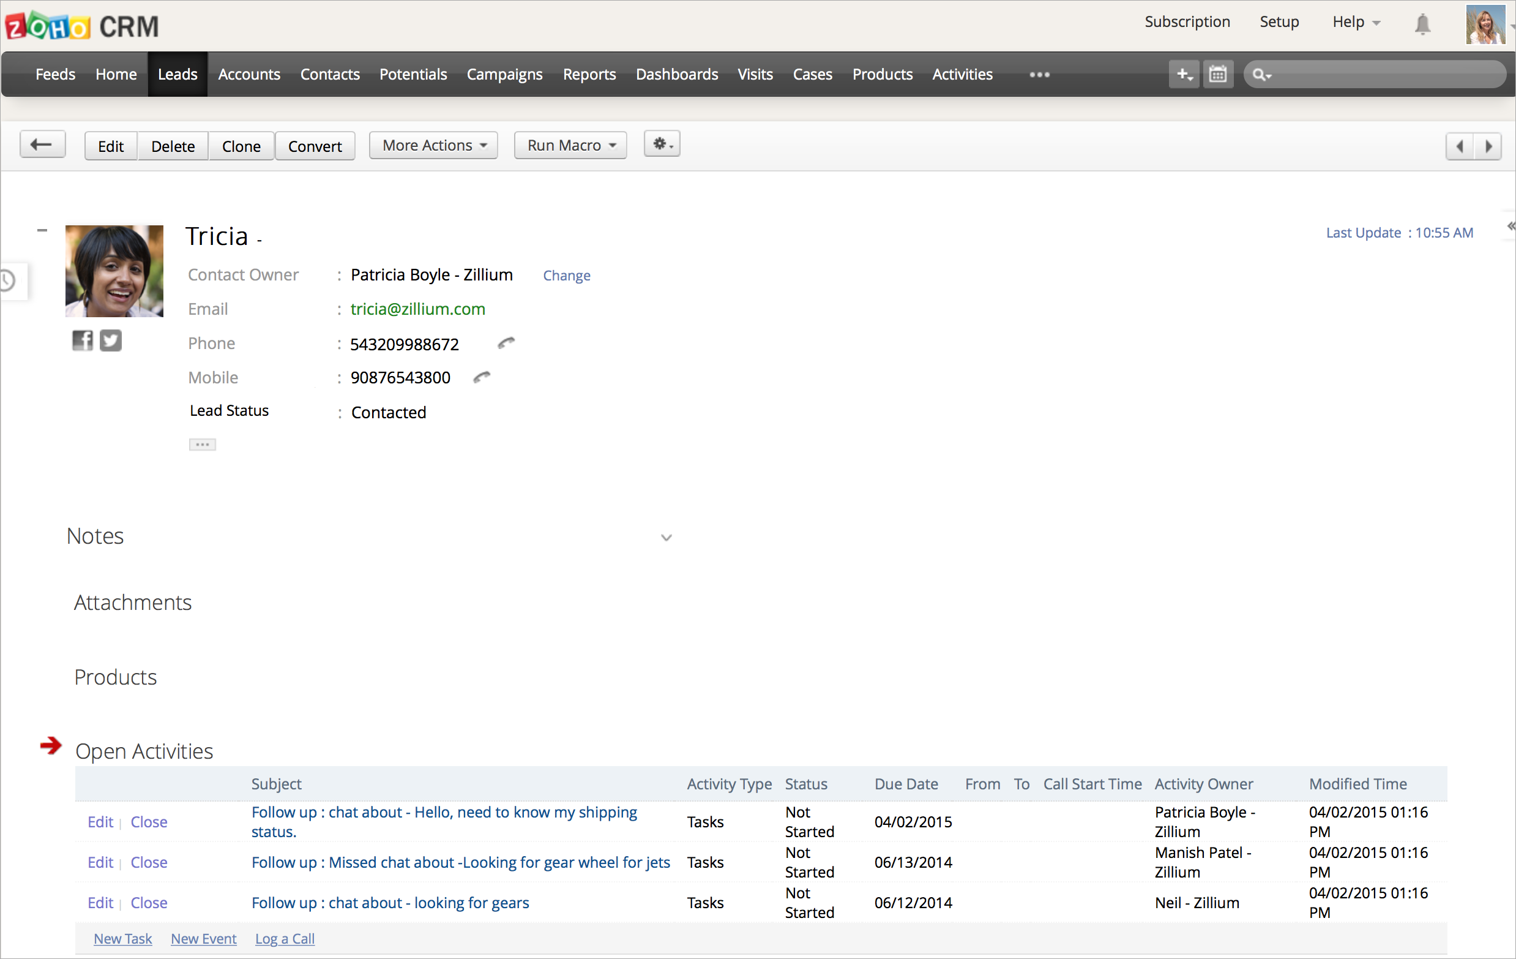Click the back arrow button
Image resolution: width=1516 pixels, height=959 pixels.
click(x=42, y=145)
